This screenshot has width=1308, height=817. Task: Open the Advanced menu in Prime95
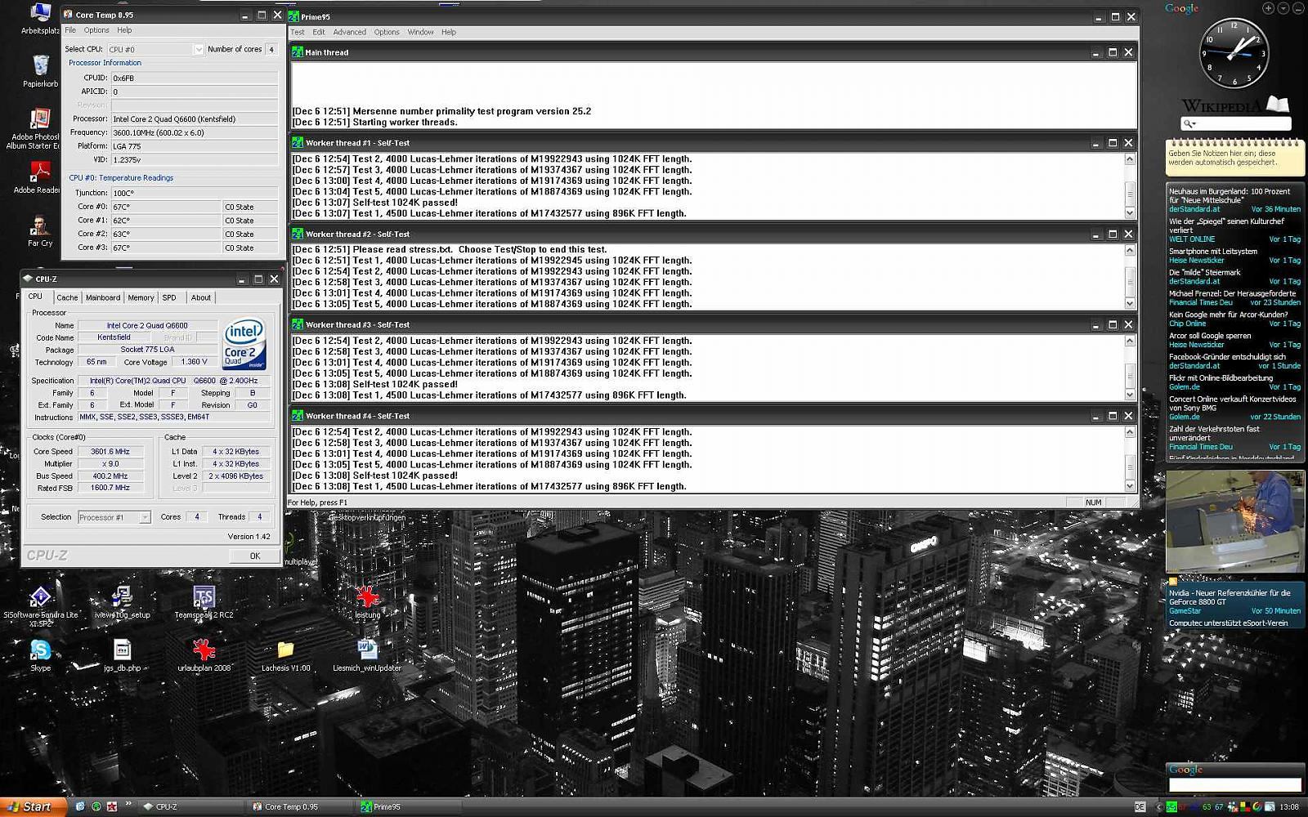349,32
